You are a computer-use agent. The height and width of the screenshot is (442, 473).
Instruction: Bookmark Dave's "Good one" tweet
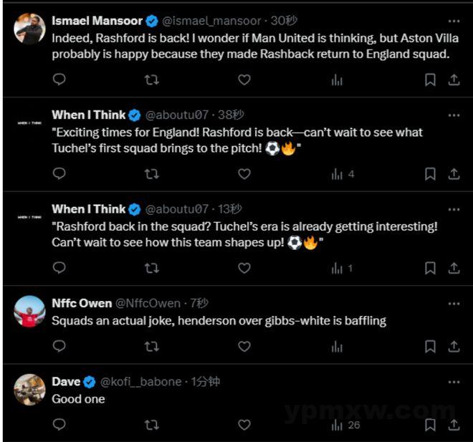430,425
